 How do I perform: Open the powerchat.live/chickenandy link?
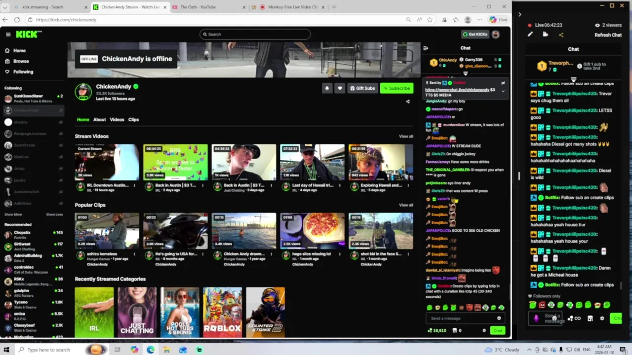(x=457, y=90)
